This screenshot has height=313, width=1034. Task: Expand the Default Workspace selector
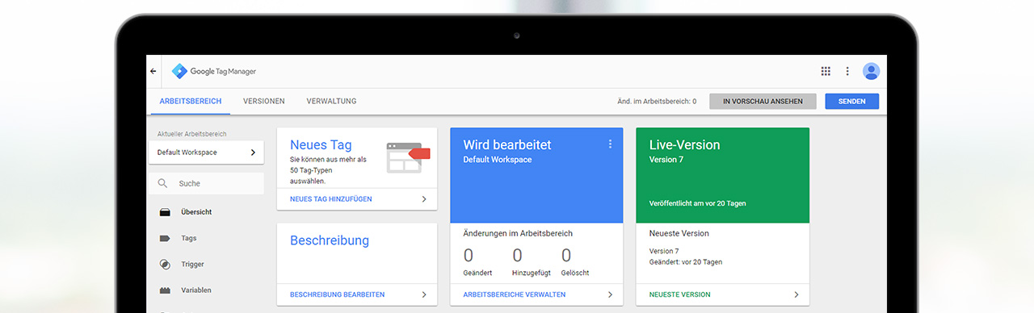[x=206, y=152]
